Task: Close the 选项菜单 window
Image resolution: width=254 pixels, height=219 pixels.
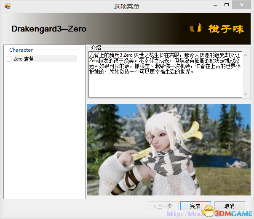Action: click(x=241, y=5)
